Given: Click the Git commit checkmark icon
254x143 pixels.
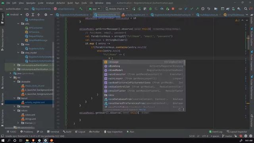Looking at the screenshot, I should pos(192,9).
